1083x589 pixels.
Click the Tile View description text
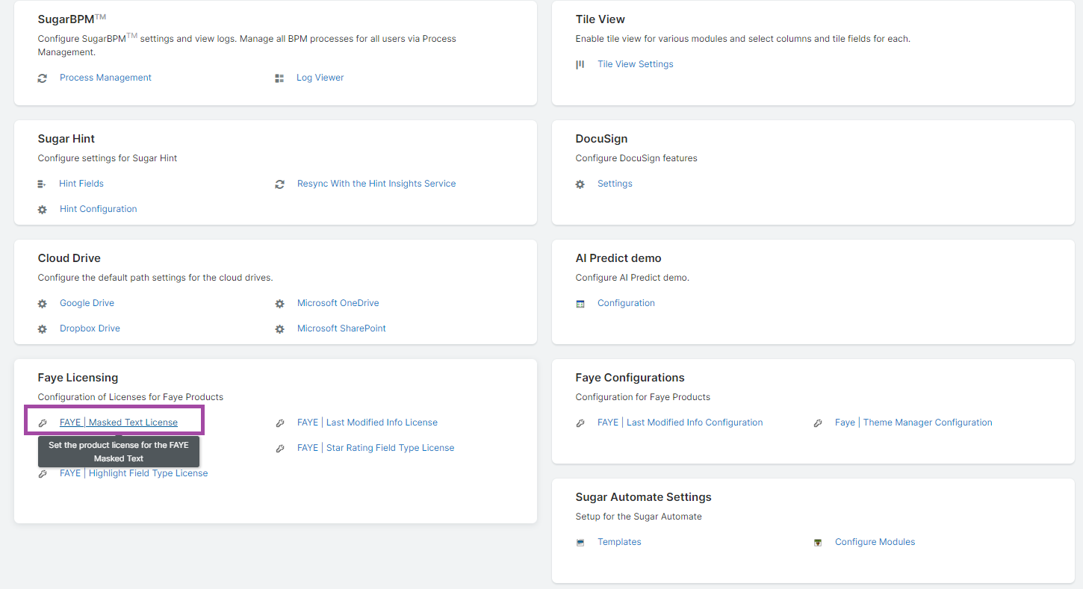point(743,39)
